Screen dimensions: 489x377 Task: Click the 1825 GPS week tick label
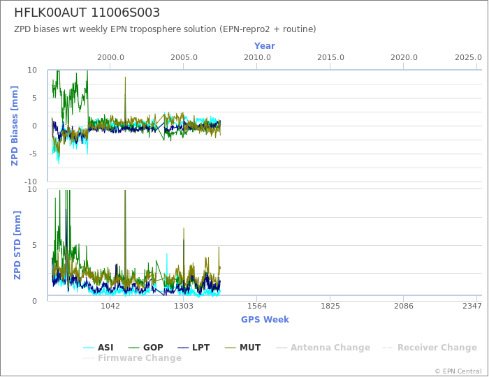pyautogui.click(x=330, y=306)
